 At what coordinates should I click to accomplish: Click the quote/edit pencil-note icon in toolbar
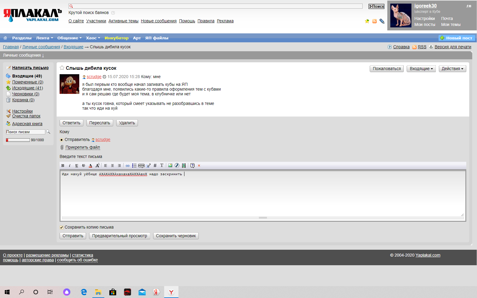click(x=148, y=166)
